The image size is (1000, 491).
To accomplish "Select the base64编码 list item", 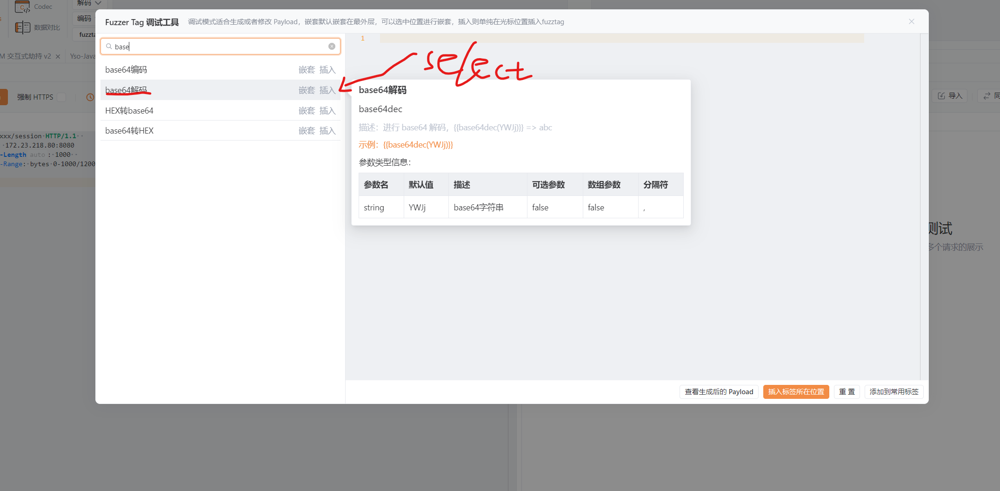I will click(x=220, y=70).
